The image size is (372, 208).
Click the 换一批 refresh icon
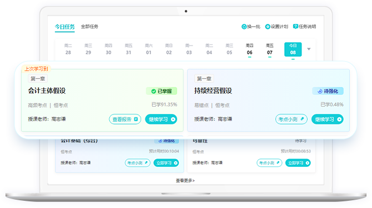tap(244, 27)
